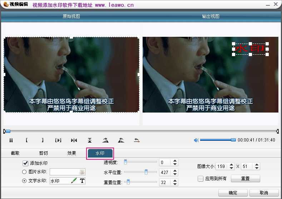This screenshot has height=199, width=282.
Task: Mute the audio speaker icon
Action: click(x=196, y=140)
